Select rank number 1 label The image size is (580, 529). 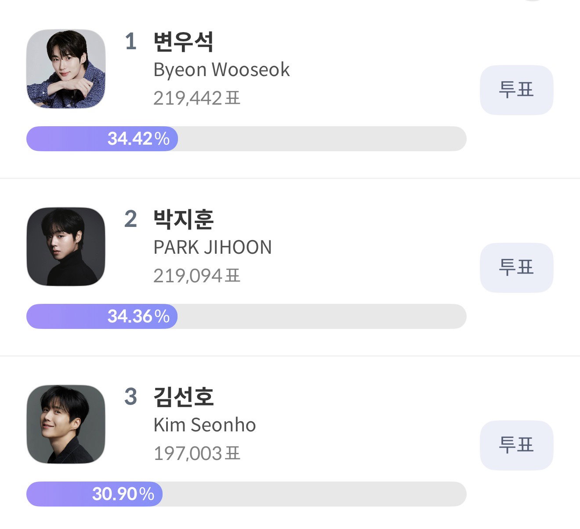[130, 42]
